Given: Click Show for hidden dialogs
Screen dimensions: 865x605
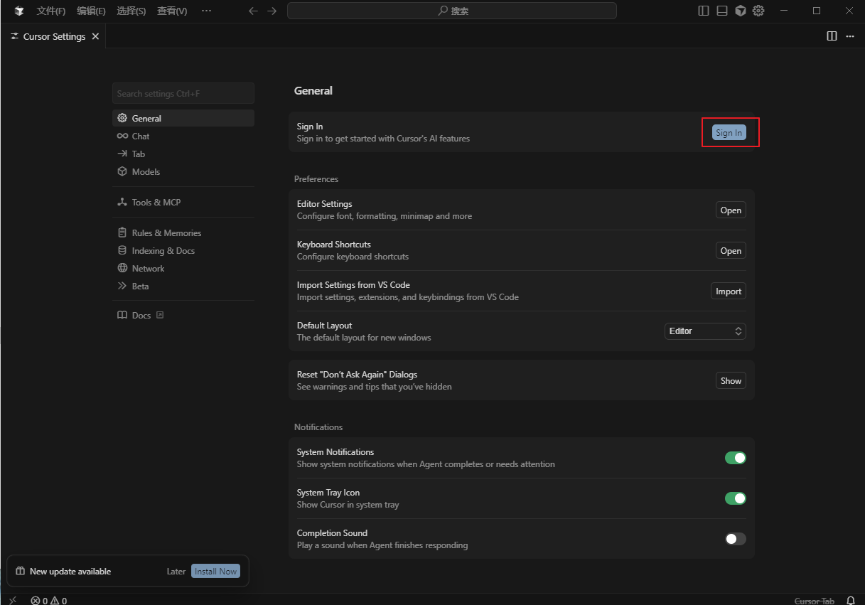Looking at the screenshot, I should point(731,380).
